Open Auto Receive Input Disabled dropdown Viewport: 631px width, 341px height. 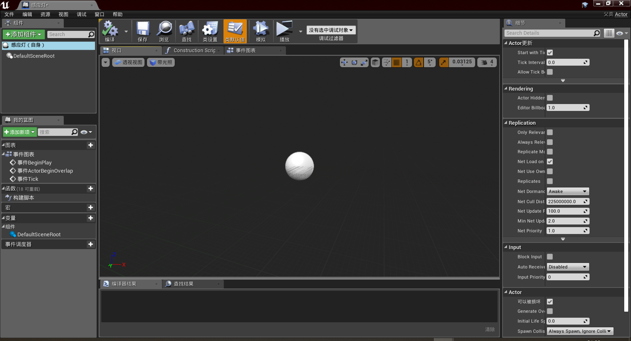568,267
